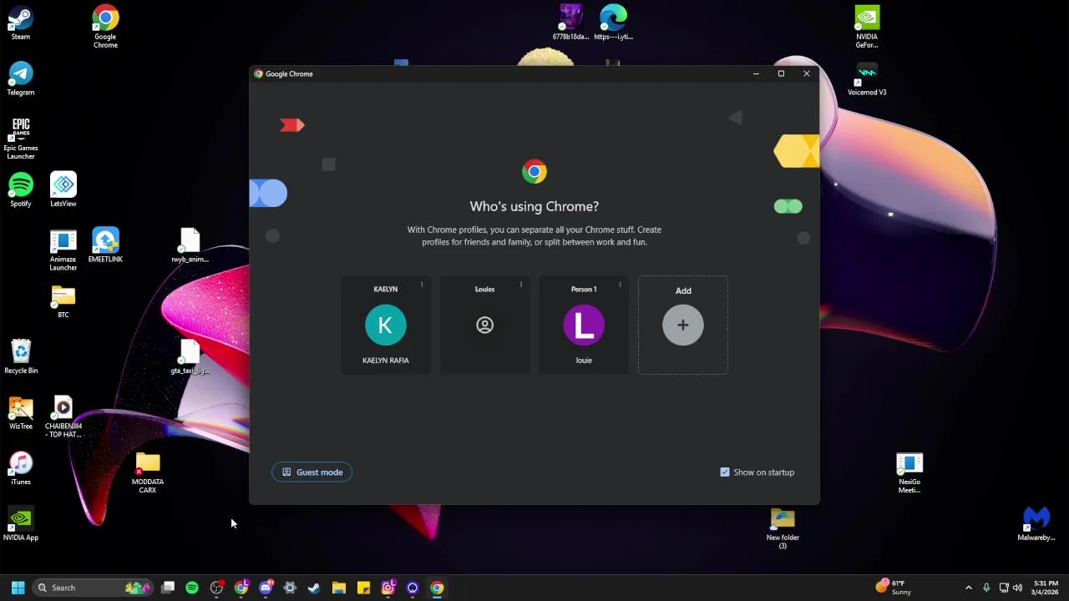Launch Guest mode
Viewport: 1069px width, 601px height.
[312, 472]
